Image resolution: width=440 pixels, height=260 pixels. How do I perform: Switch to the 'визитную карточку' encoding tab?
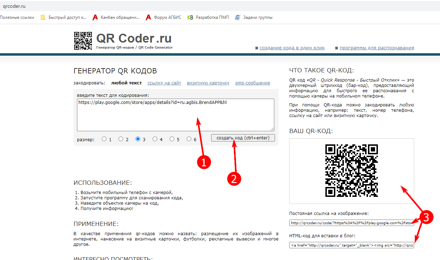click(x=208, y=83)
